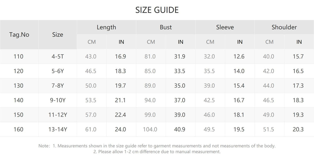Select shoulder value 20.3 inches
The width and height of the screenshot is (314, 161).
(298, 129)
